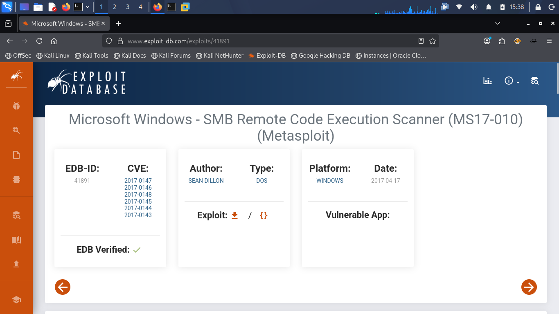Open the Kali dragon applications menu
This screenshot has height=314, width=559.
tap(7, 7)
